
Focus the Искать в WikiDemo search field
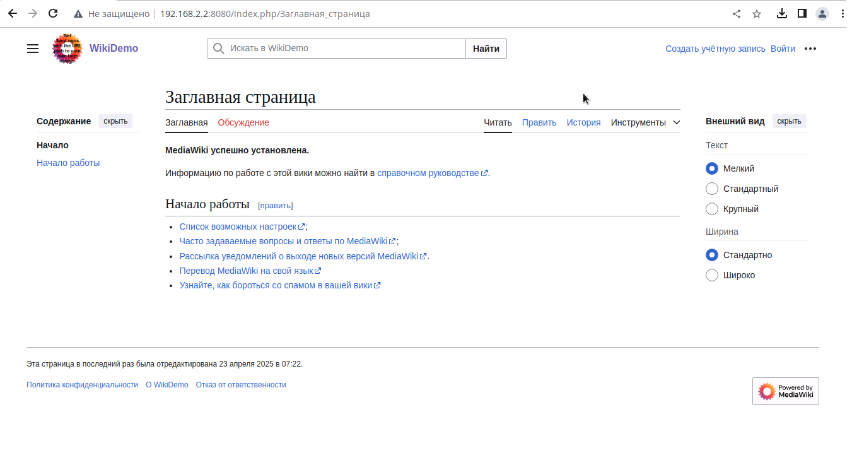point(344,49)
